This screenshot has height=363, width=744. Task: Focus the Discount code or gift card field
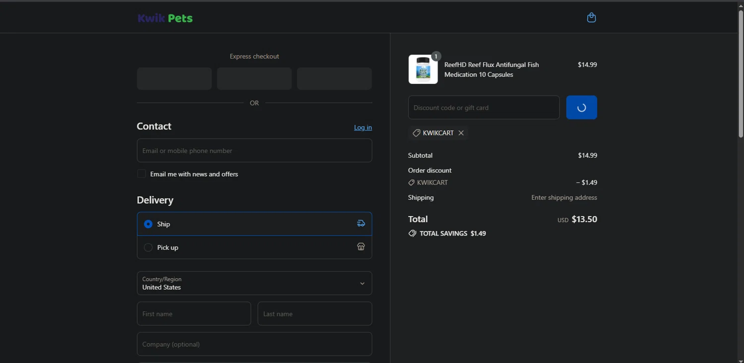pyautogui.click(x=484, y=108)
